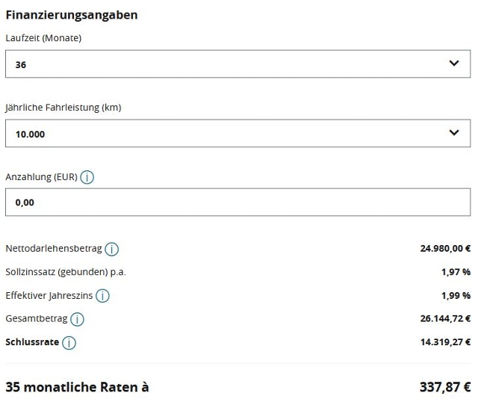Click the 'Nettodarlehensbetrag' label text
This screenshot has width=478, height=399.
(54, 248)
